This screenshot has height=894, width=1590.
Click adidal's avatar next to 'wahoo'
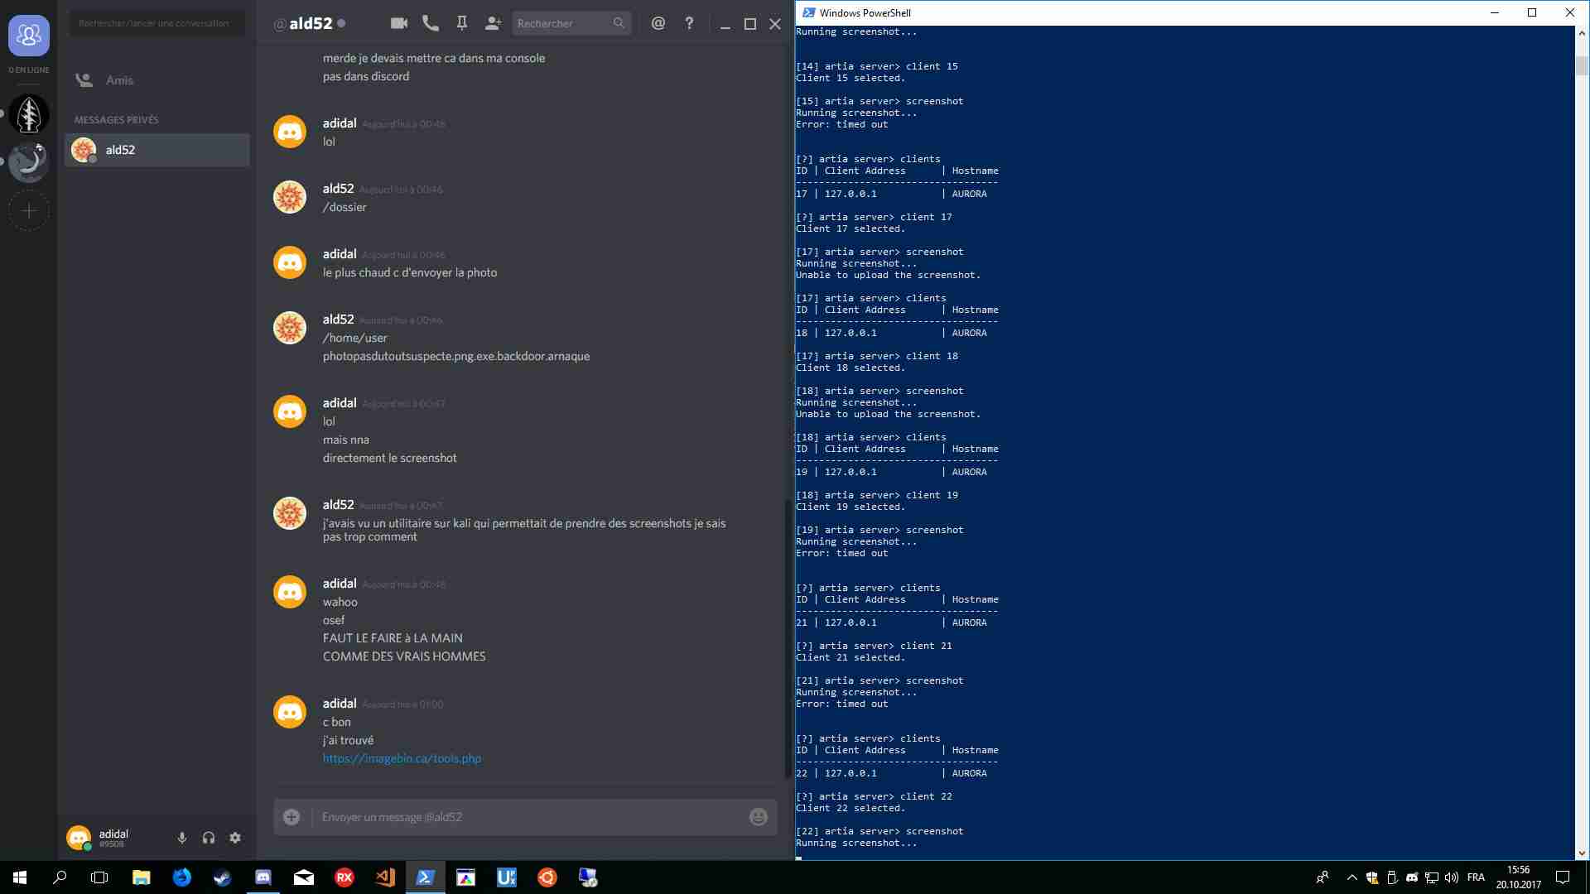[x=290, y=592]
